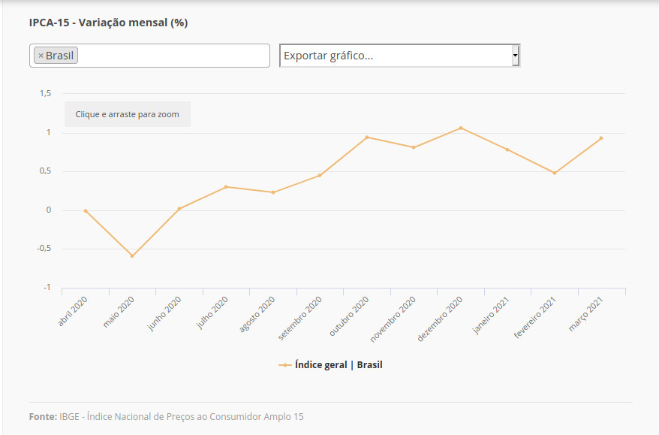659x435 pixels.
Task: Open the Exportar gráfico dropdown
Action: point(399,56)
